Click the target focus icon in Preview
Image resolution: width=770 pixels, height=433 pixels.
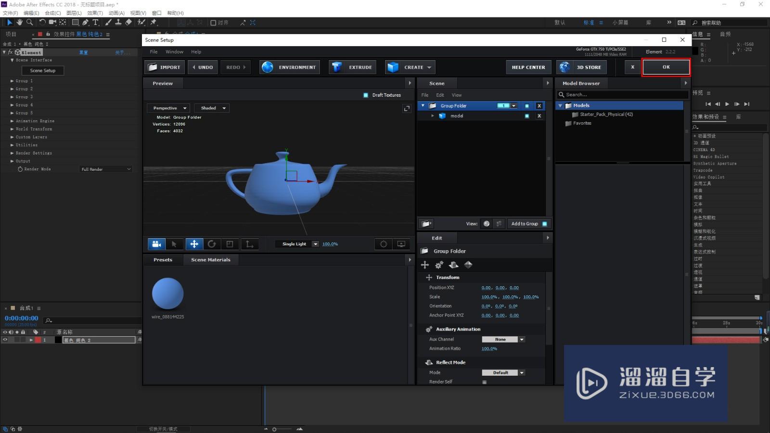[383, 244]
